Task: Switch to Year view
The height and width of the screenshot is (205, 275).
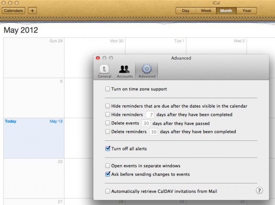Action: (247, 11)
